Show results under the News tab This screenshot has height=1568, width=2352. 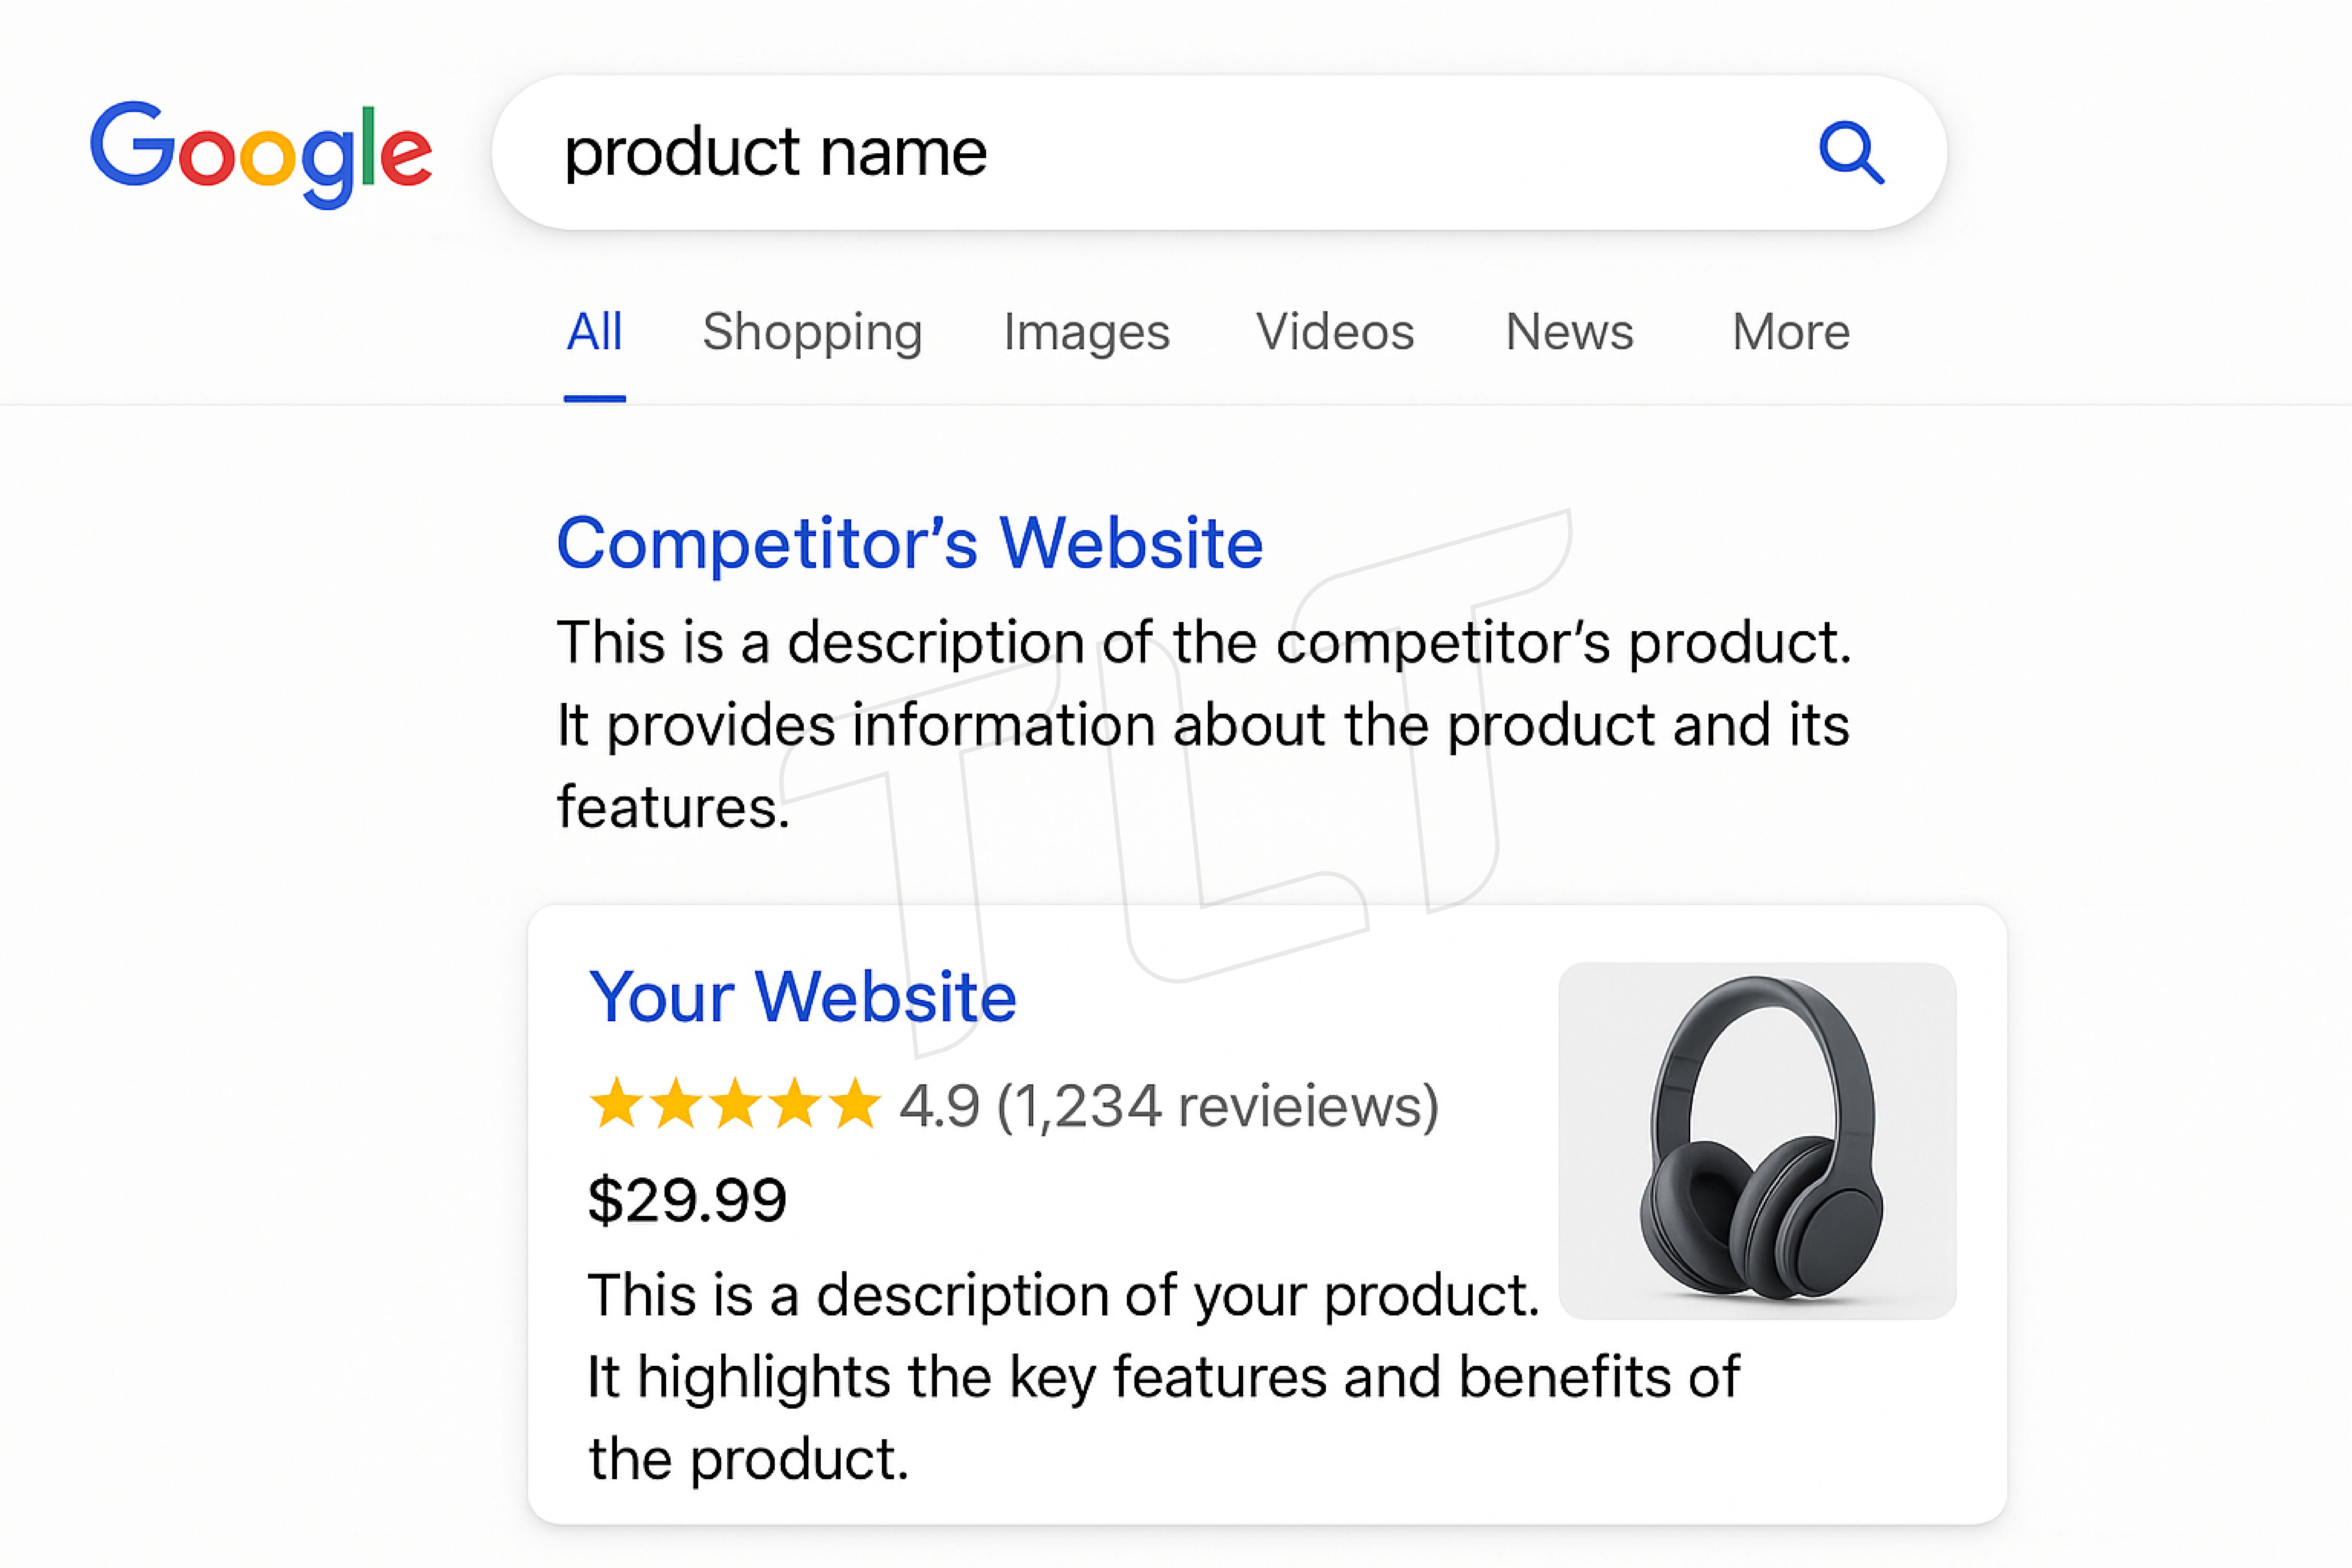point(1569,332)
